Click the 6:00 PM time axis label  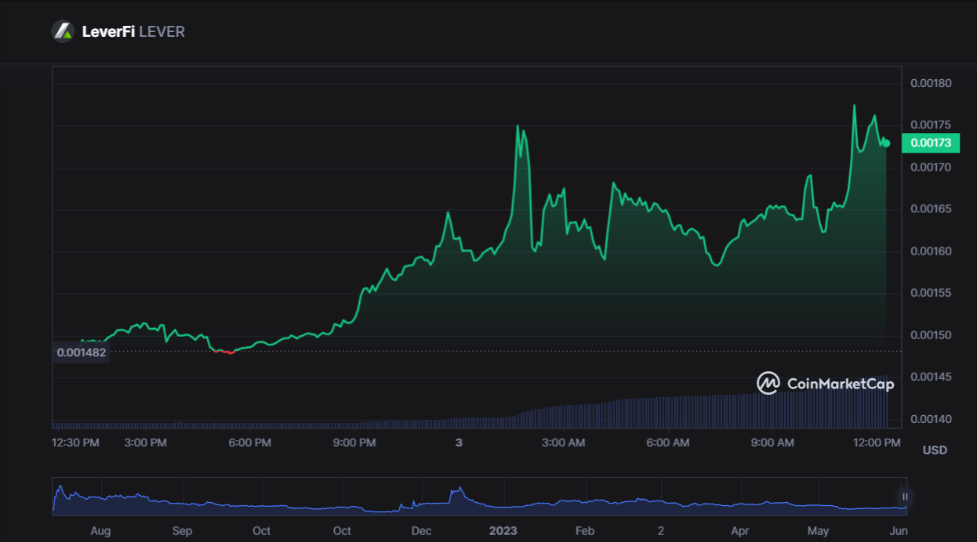pos(250,443)
